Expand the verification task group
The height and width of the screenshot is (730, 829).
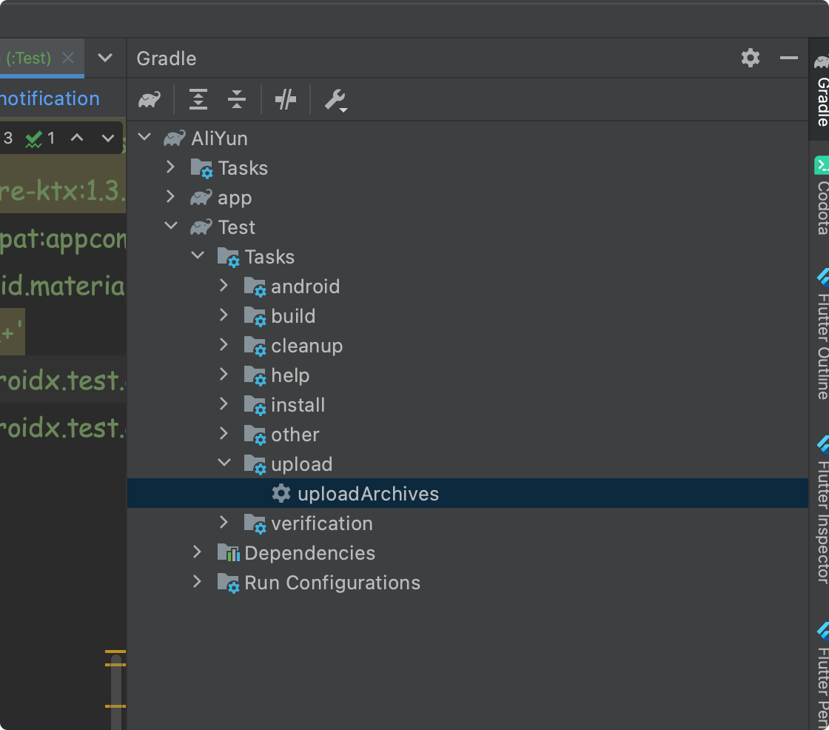coord(224,523)
